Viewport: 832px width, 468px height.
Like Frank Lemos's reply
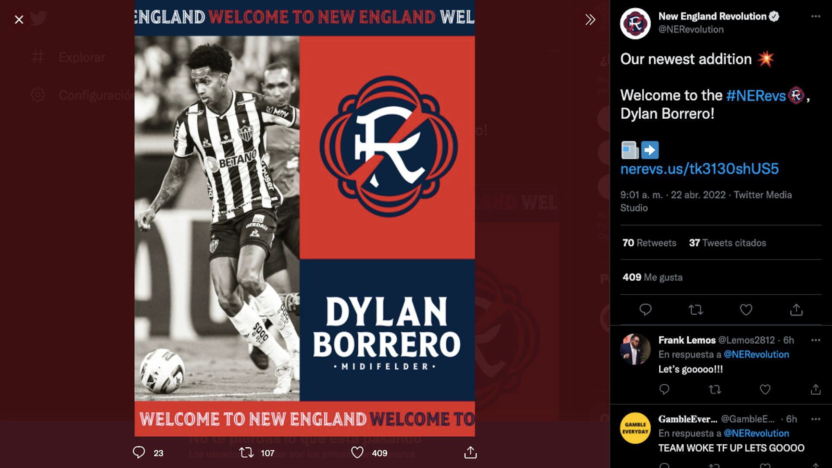765,390
